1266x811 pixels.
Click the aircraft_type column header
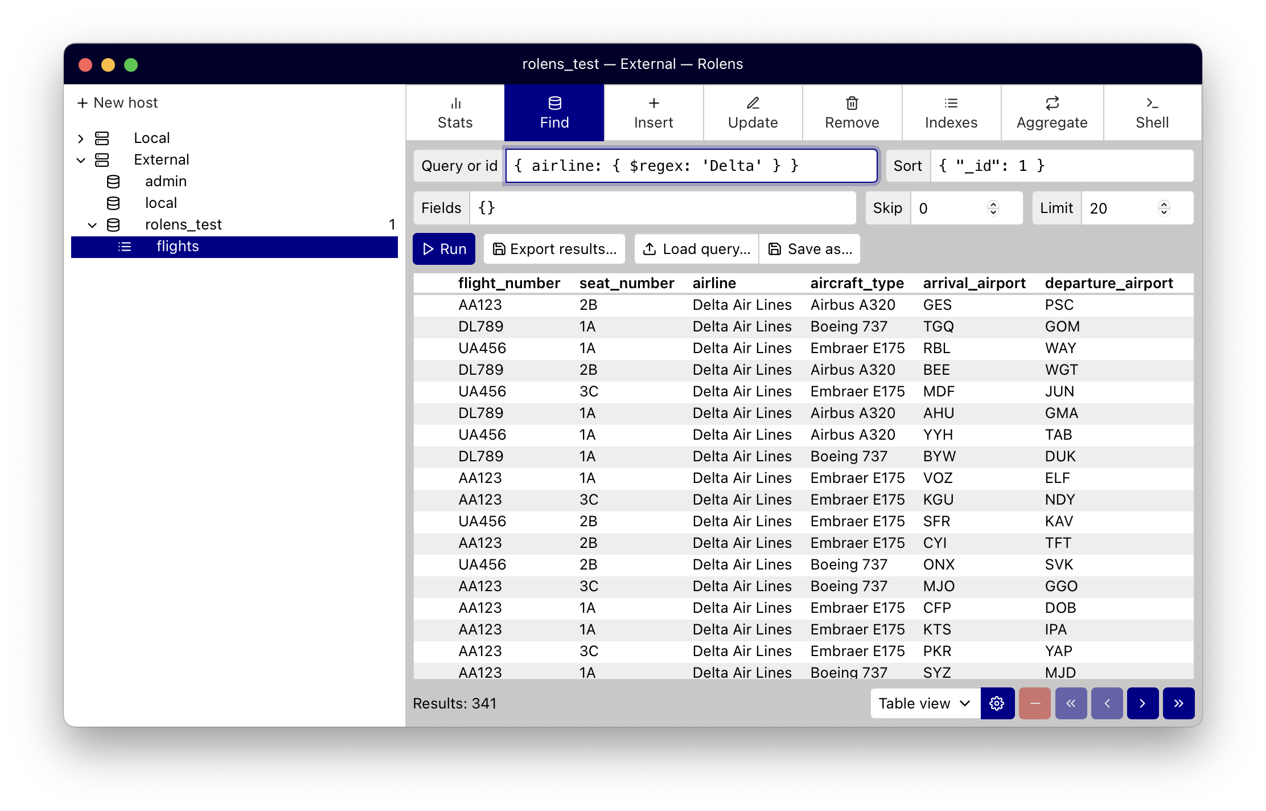click(x=857, y=283)
